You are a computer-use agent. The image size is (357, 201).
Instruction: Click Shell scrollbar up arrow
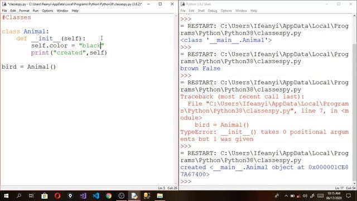[x=354, y=16]
